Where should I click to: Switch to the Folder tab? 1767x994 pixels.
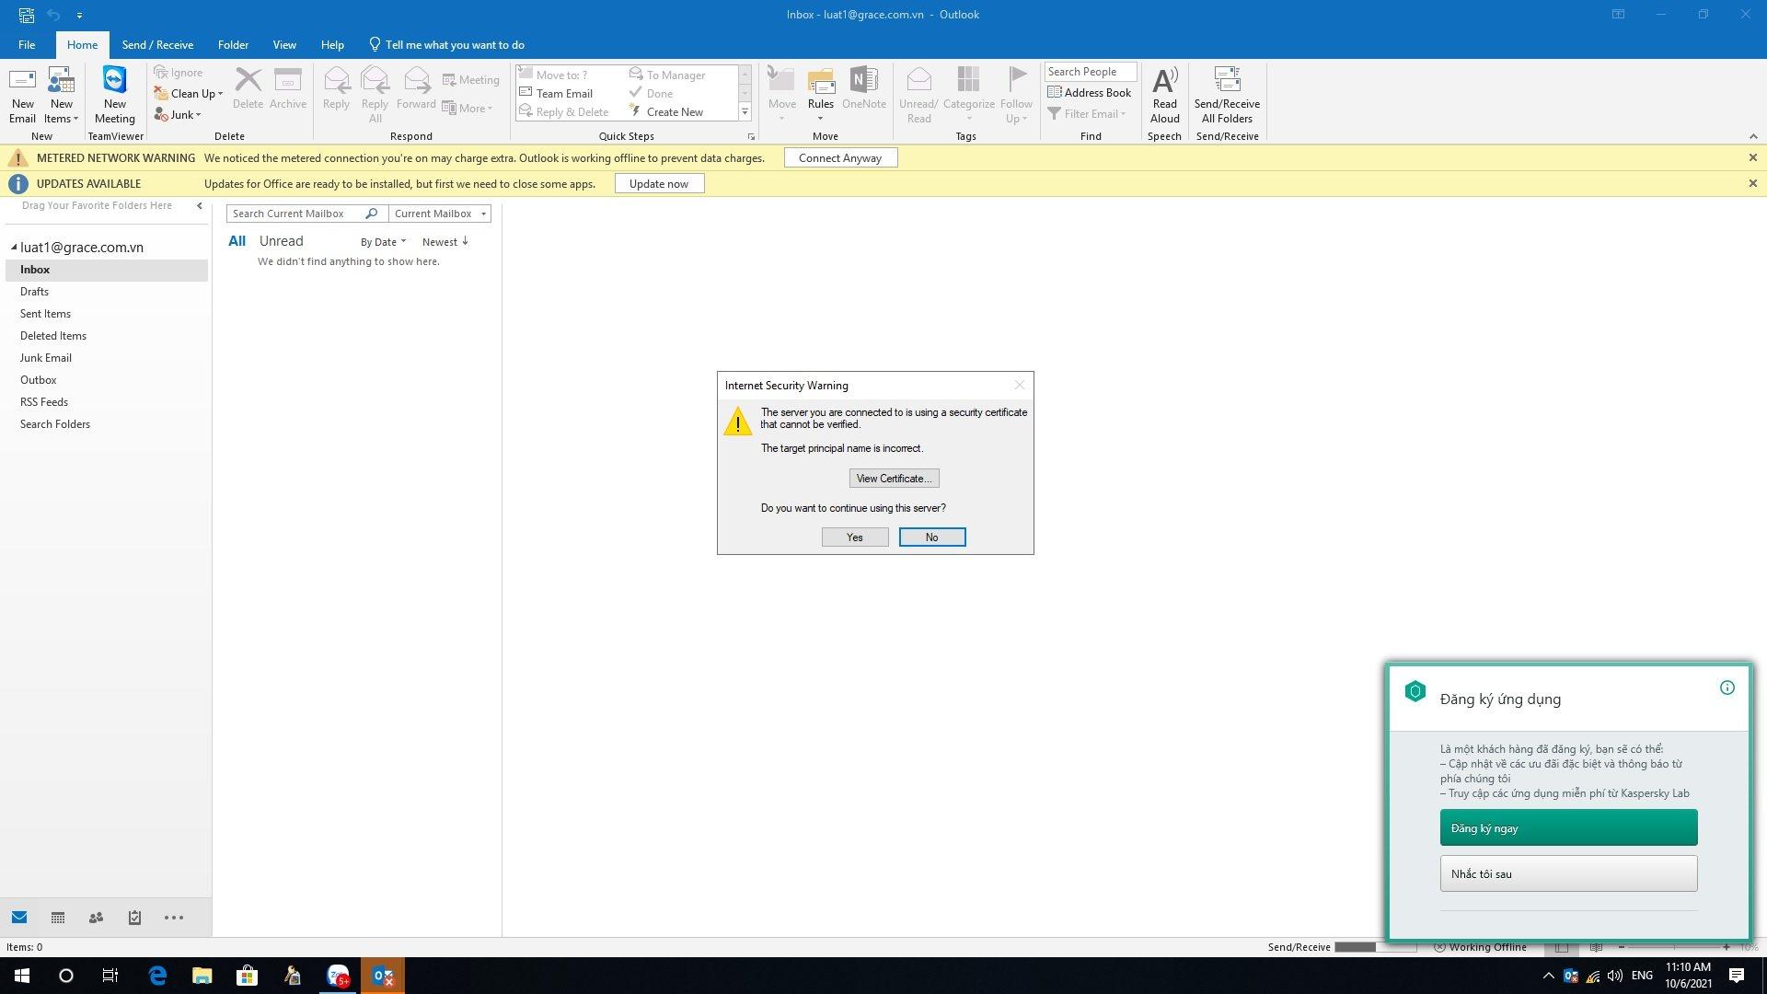click(x=233, y=44)
